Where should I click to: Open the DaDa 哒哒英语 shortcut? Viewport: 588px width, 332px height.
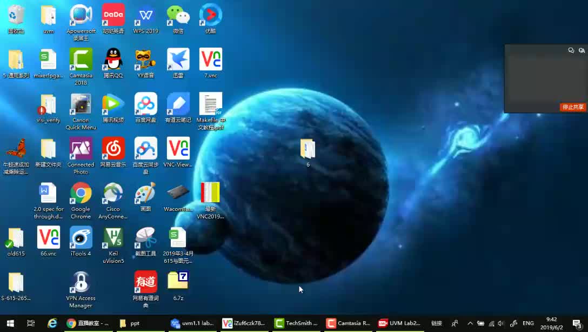click(x=113, y=19)
